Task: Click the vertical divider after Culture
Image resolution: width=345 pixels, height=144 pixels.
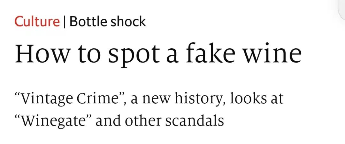Action: point(65,22)
